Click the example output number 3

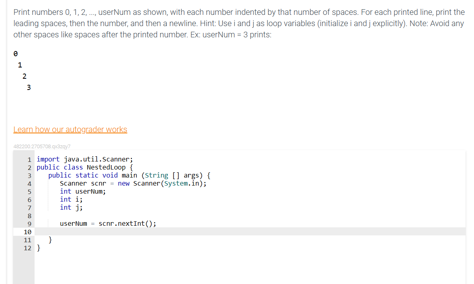click(x=29, y=88)
